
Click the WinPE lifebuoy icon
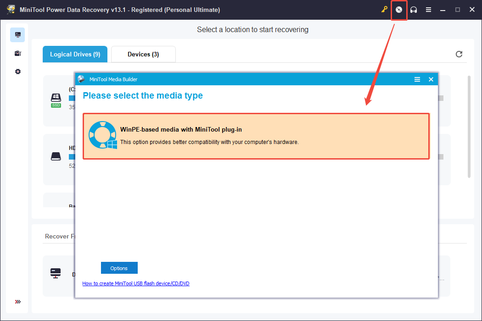[103, 135]
